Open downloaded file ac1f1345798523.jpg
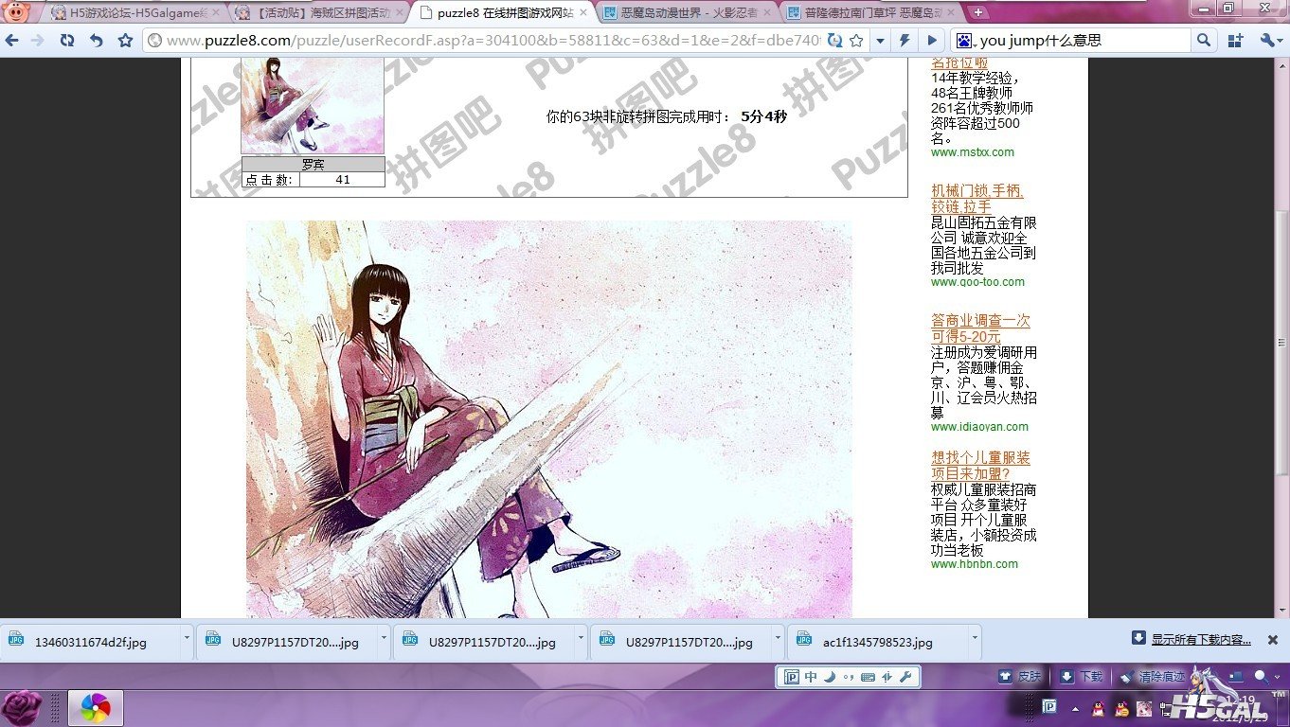 click(x=878, y=642)
